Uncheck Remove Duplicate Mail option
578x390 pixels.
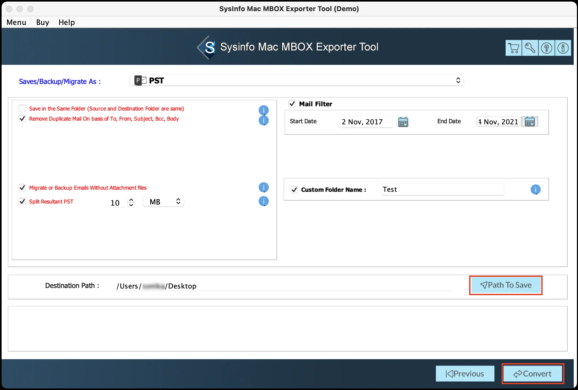click(x=22, y=118)
